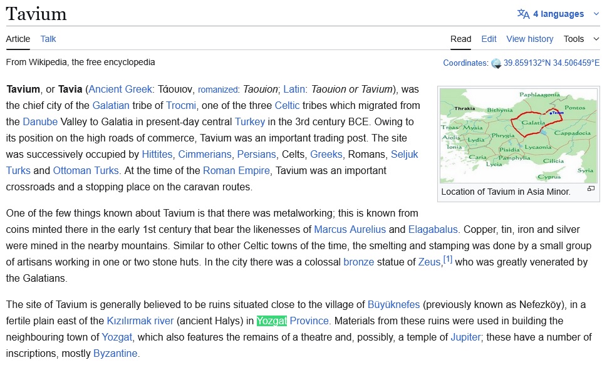
Task: Follow the bronze link
Action: click(x=359, y=262)
